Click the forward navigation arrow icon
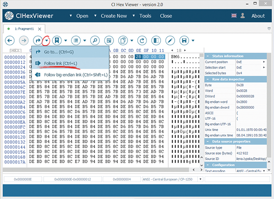Screen dimensions: 274x199 click(24, 41)
